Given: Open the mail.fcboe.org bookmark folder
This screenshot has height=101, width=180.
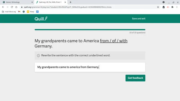Looking at the screenshot, I should pyautogui.click(x=9, y=12).
